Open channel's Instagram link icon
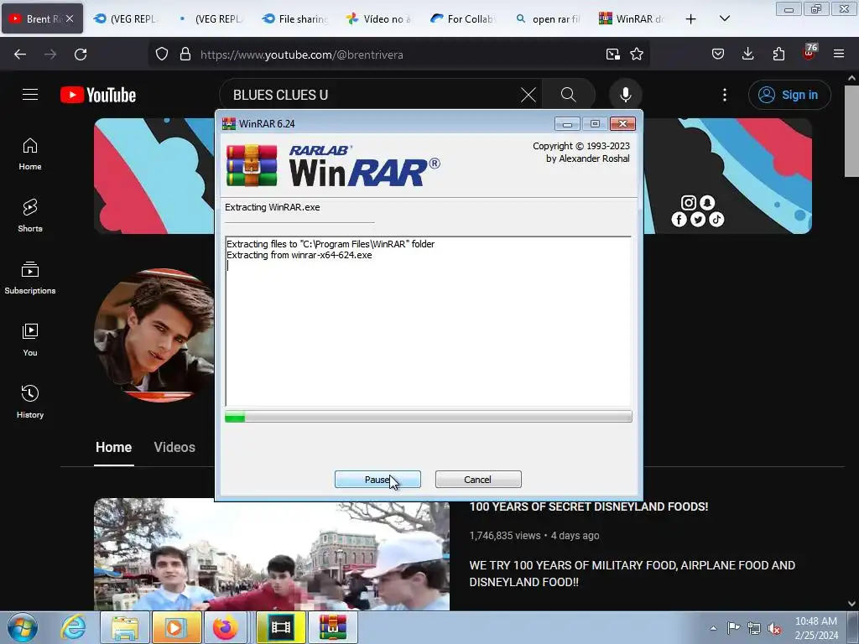Image resolution: width=859 pixels, height=644 pixels. pos(688,203)
